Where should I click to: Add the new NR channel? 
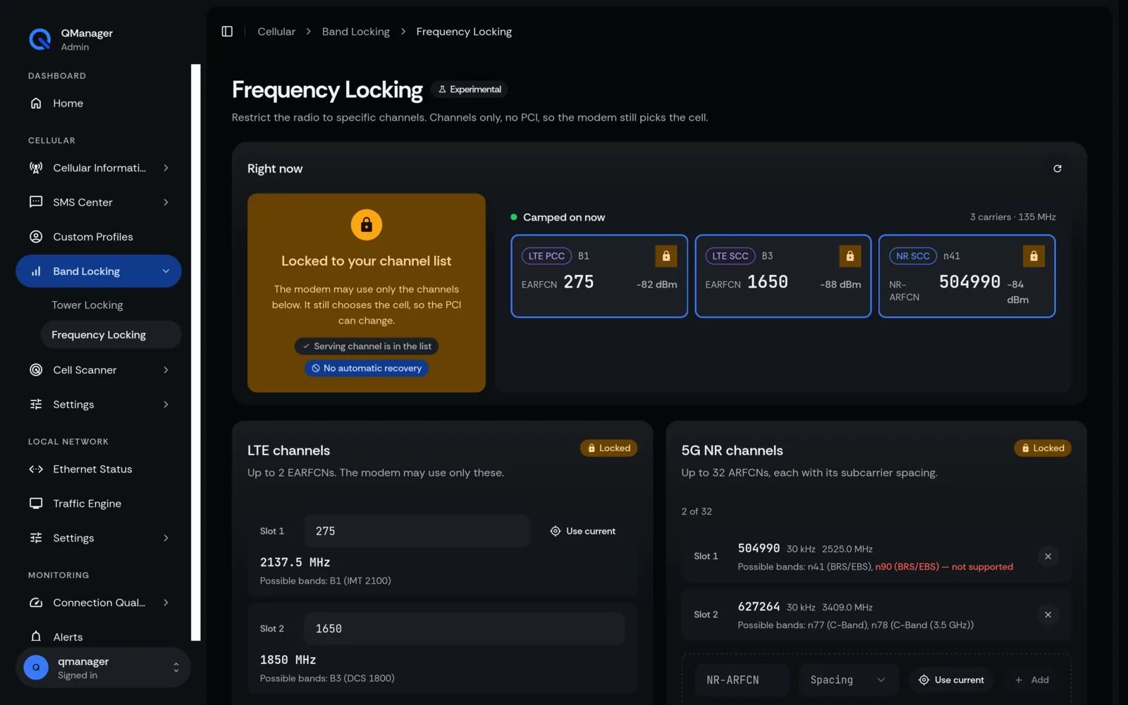click(1032, 680)
